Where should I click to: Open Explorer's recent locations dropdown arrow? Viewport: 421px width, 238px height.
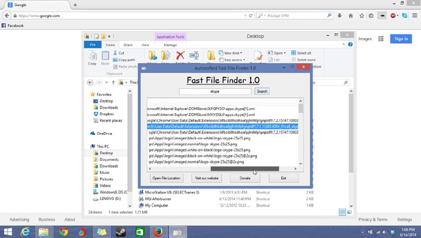107,82
